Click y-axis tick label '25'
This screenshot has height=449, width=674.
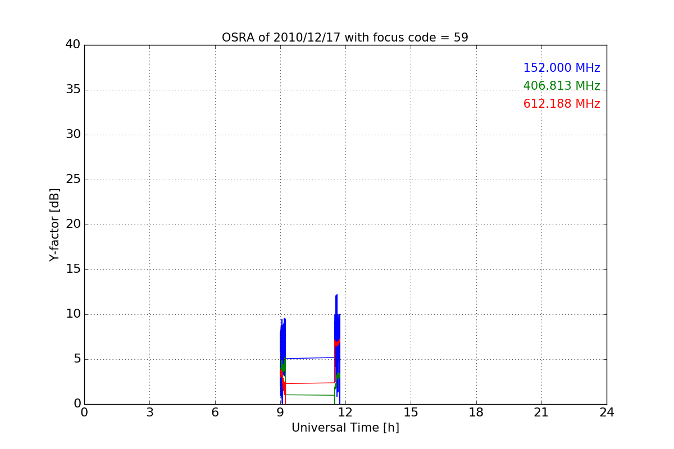click(x=73, y=180)
